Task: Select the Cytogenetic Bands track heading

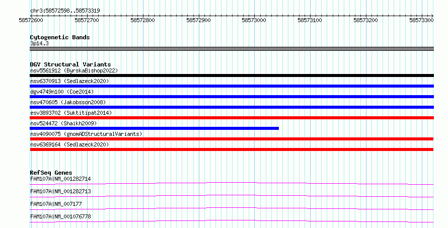Action: 60,37
